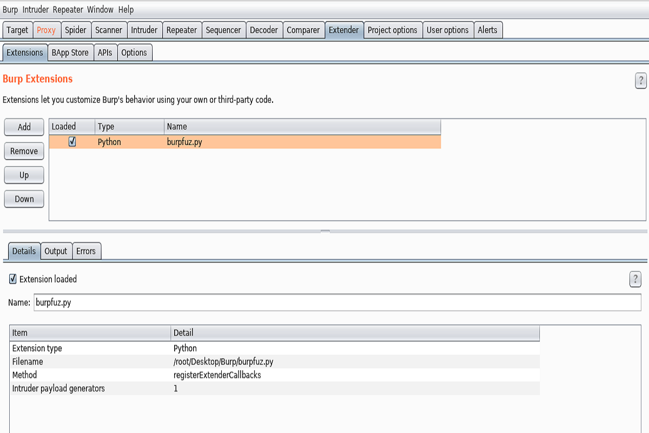Open the Window menu
Screen dimensions: 649x433
tap(100, 10)
